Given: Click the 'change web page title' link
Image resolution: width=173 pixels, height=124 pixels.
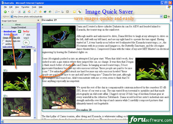Looking at the screenshot, I should pyautogui.click(x=11, y=38).
